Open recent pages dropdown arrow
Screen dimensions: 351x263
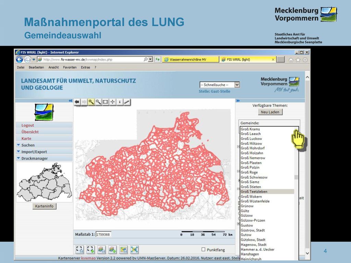pos(34,60)
